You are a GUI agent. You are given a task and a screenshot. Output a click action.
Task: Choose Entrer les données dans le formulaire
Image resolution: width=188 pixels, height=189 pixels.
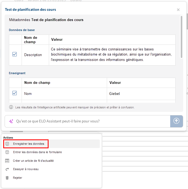[52, 152]
